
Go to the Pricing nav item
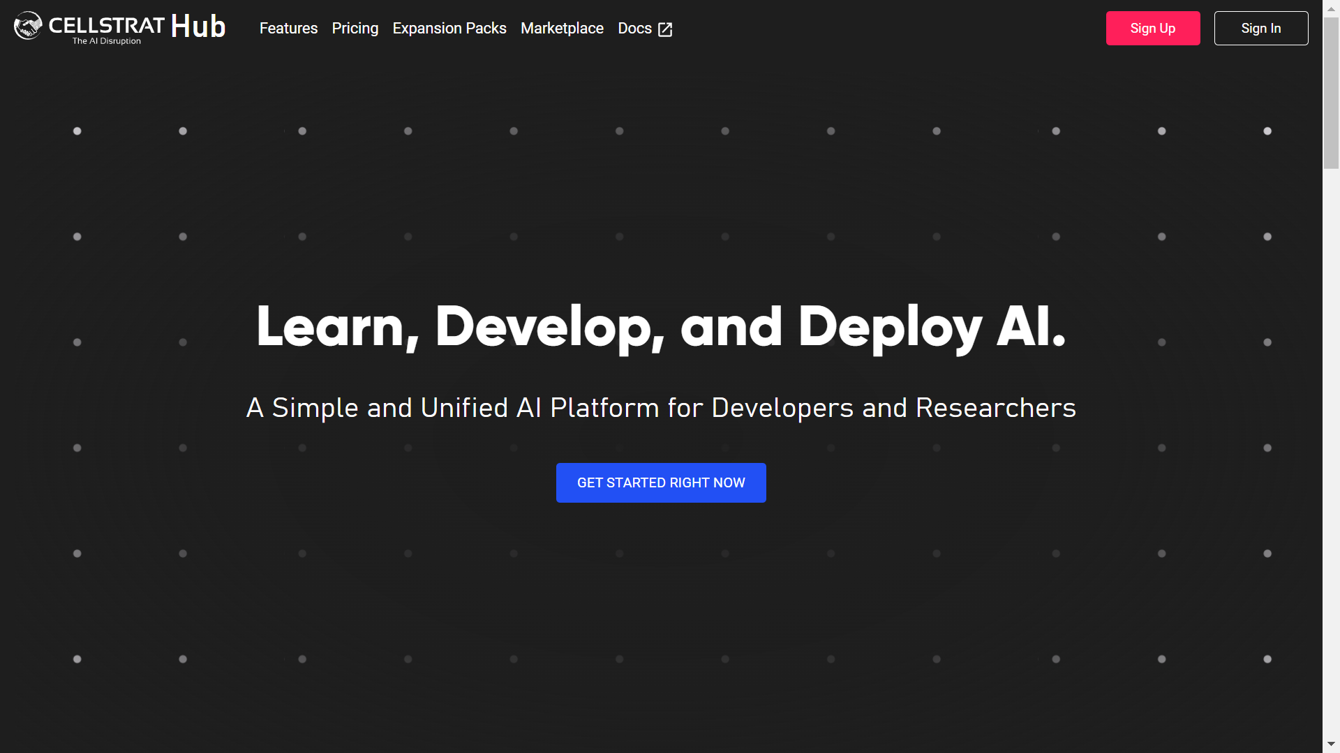coord(355,29)
